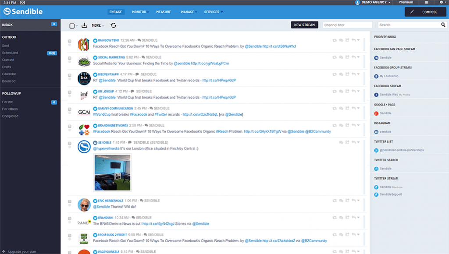Image resolution: width=449 pixels, height=254 pixels.
Task: Select the checkbox beside the Social Marketing post
Action: (69, 57)
